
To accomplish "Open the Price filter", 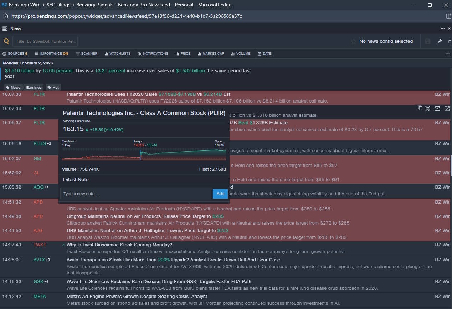I will click(183, 54).
